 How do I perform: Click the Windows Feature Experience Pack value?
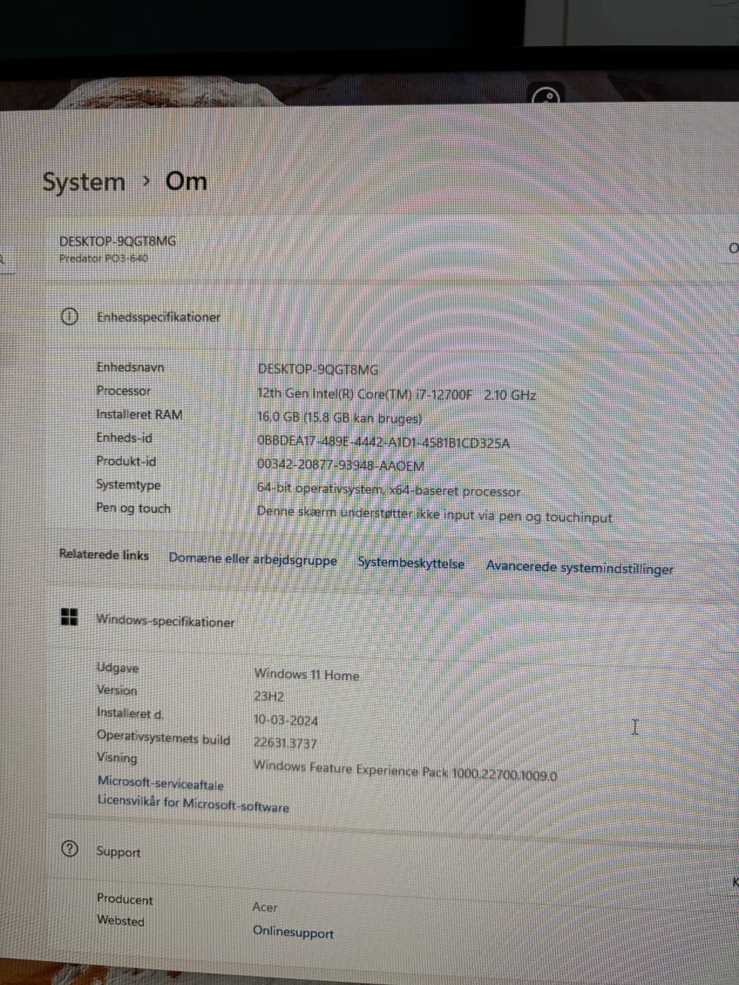point(406,770)
